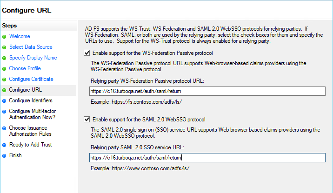Disable WS-Federation Passive protocol support checkbox
The width and height of the screenshot is (333, 193).
click(87, 53)
